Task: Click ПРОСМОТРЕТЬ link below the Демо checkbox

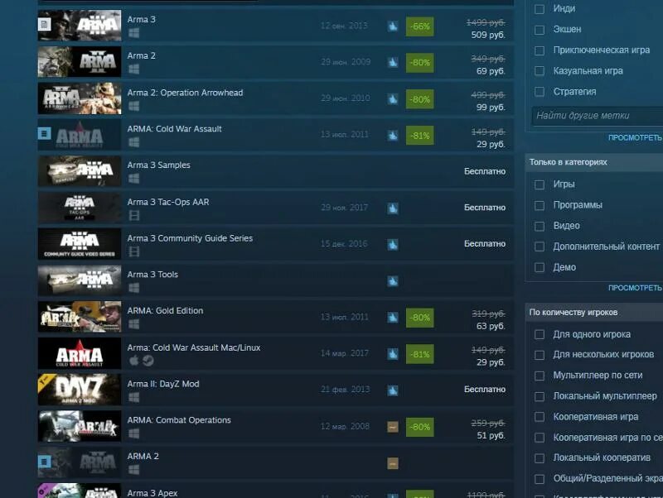Action: click(x=635, y=288)
